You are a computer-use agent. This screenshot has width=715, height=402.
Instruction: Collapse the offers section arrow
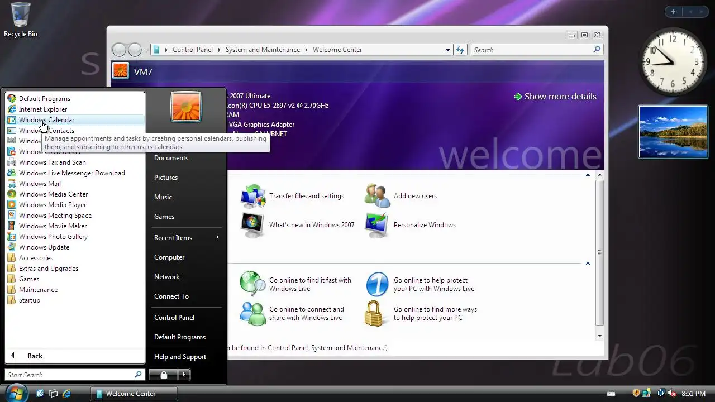(588, 264)
